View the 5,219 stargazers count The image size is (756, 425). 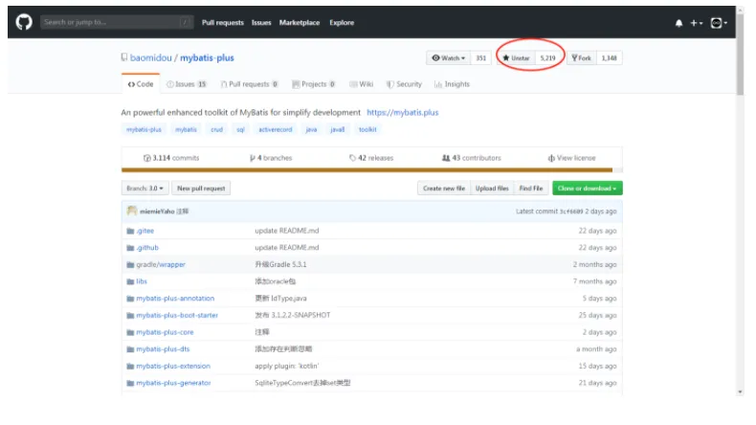(547, 57)
